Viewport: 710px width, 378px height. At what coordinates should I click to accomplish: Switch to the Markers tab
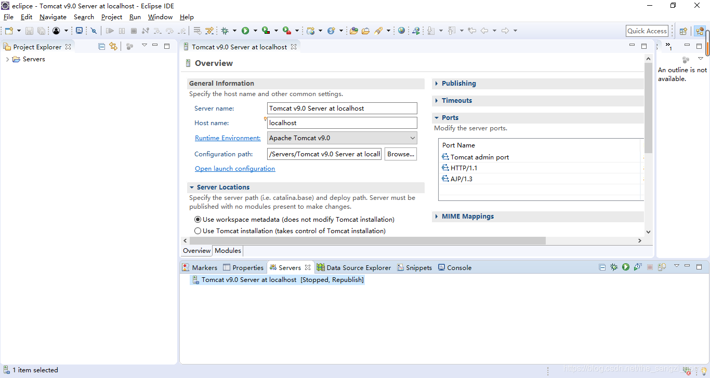200,268
